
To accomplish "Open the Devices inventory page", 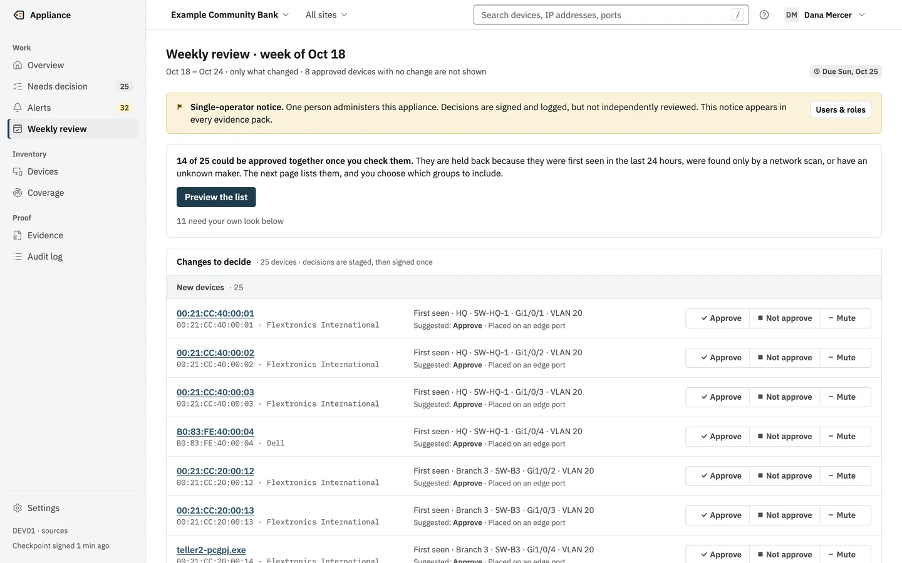I will [x=73, y=171].
